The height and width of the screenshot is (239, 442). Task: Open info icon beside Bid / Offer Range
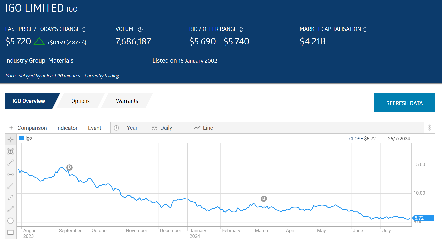[x=241, y=29]
